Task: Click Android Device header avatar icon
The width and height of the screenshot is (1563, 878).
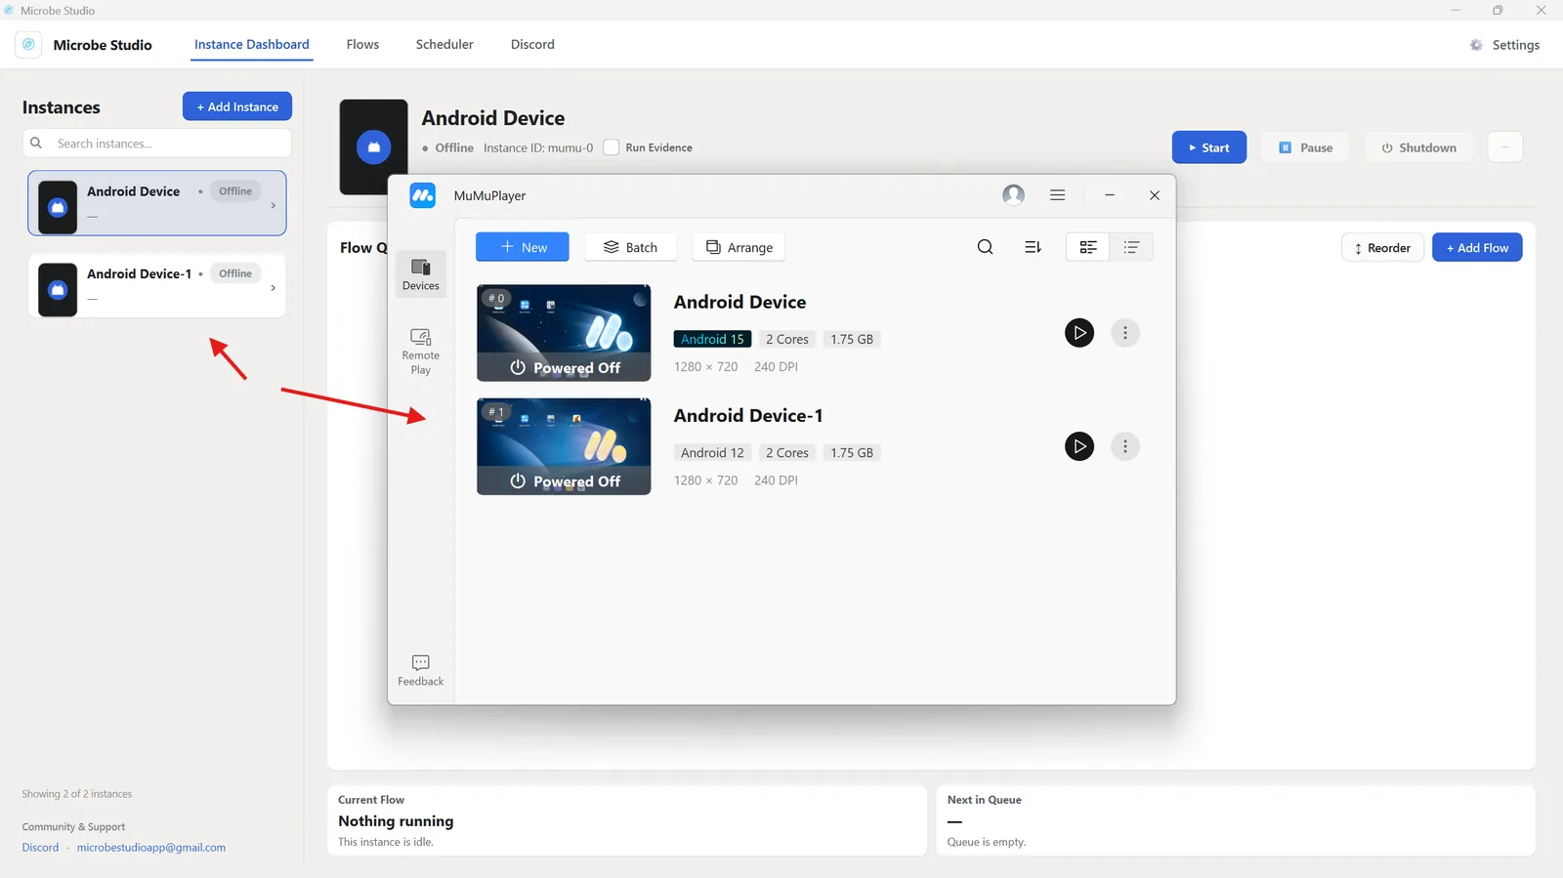Action: click(373, 147)
